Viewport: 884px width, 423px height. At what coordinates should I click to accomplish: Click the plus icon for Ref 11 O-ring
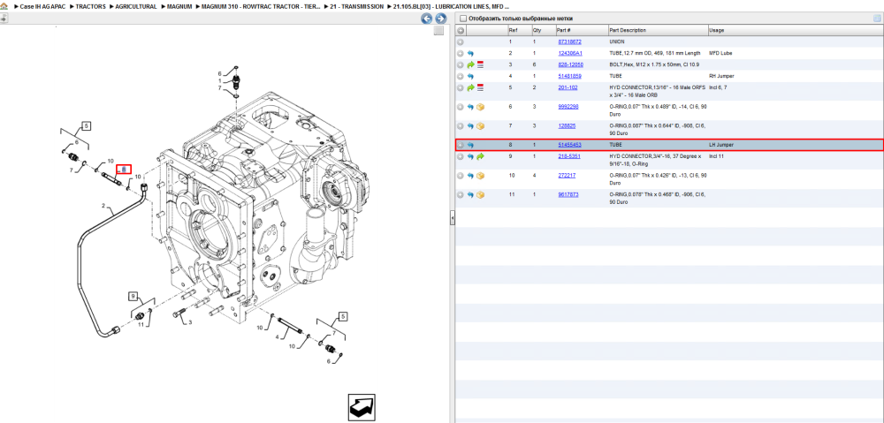pos(461,195)
